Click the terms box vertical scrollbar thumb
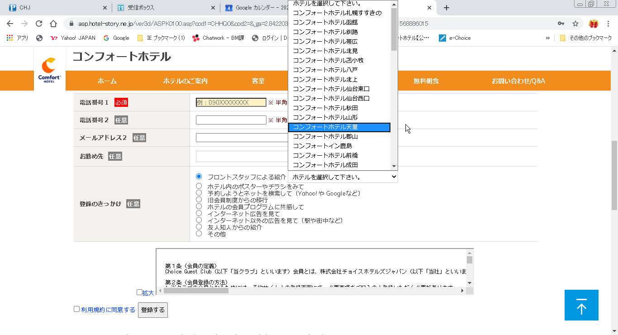Screen dimensions: 618x335 [470, 260]
